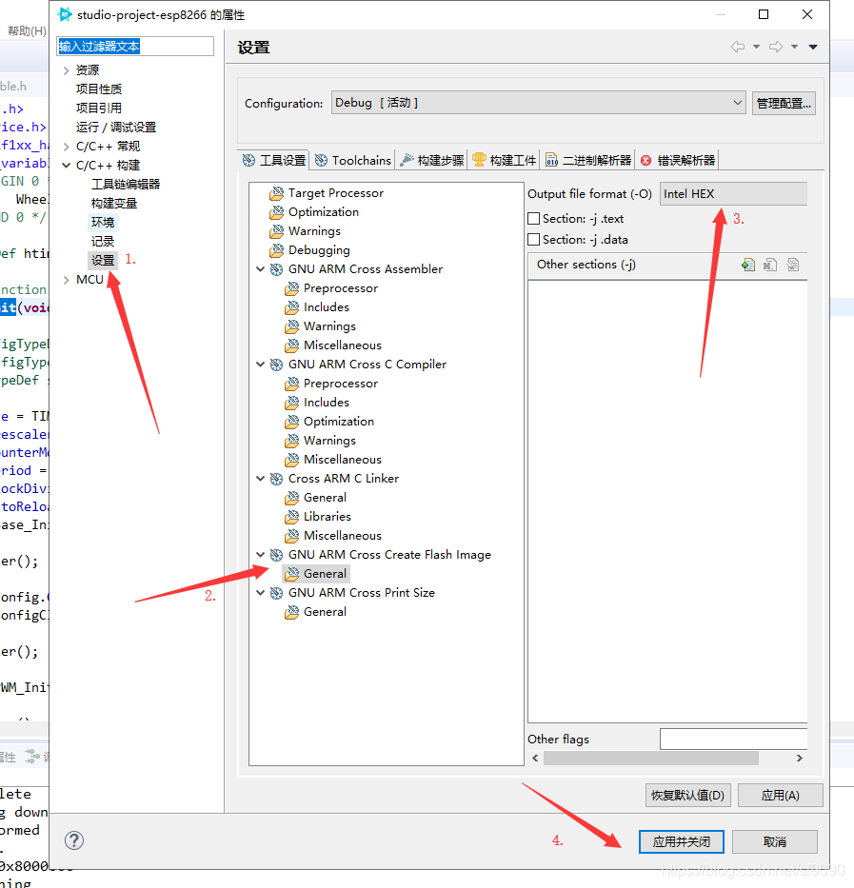Select 环境 in the left tree
Image resolution: width=854 pixels, height=888 pixels.
(103, 223)
